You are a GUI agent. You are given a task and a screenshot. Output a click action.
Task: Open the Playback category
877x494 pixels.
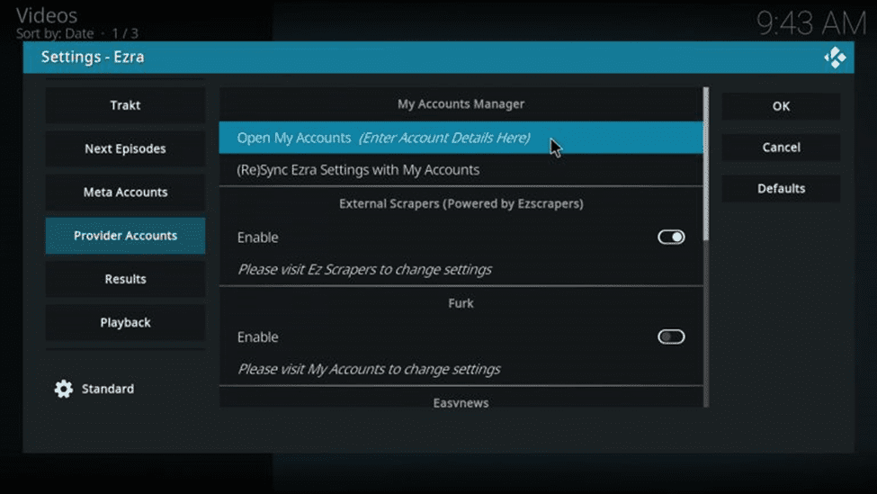[x=125, y=323]
